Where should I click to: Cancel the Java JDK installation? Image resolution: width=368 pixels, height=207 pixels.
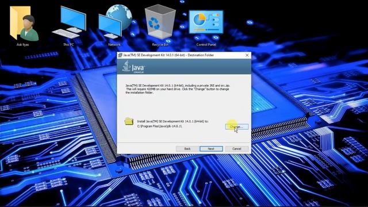coord(237,149)
